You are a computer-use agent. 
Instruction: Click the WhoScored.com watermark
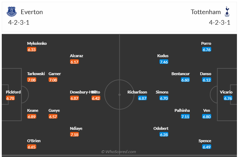[x=119, y=152]
